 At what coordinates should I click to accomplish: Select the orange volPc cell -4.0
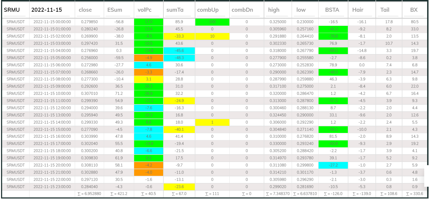[148, 172]
